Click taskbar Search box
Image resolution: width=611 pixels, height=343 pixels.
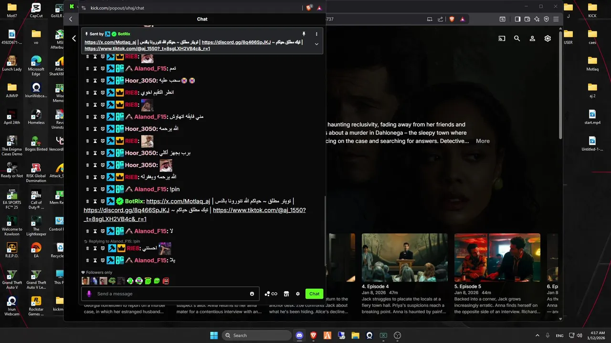pos(257,335)
